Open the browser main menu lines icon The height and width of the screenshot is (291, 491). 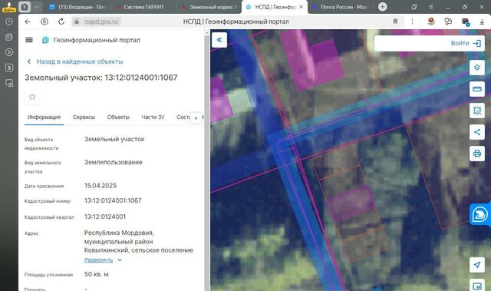click(431, 7)
